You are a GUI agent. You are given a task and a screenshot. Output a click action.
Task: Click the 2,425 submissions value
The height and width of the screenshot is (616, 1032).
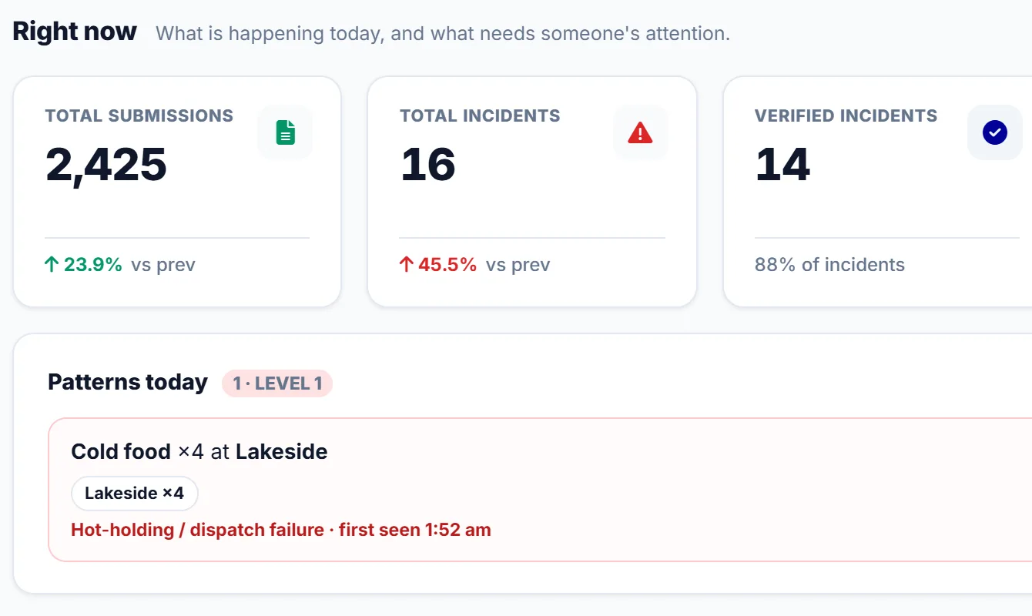coord(106,165)
